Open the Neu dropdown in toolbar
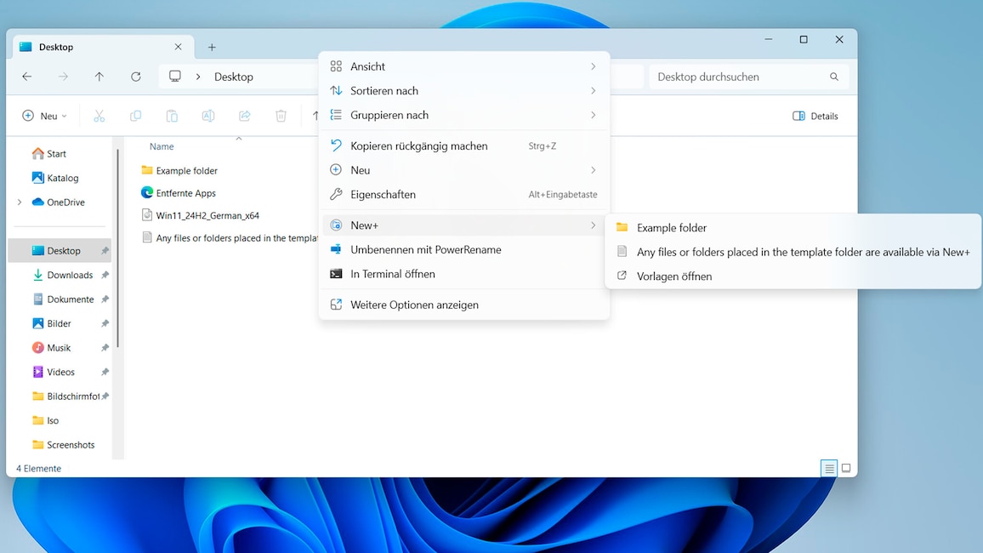 tap(44, 116)
